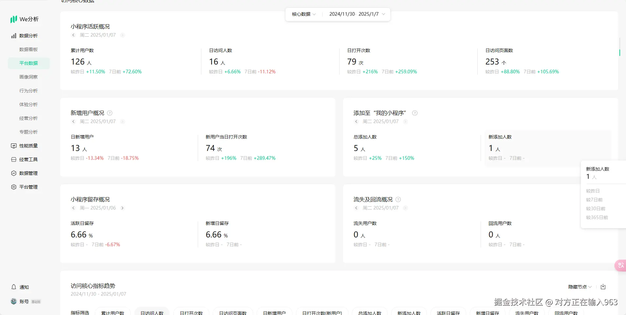Image resolution: width=626 pixels, height=315 pixels.
Task: Open 体验分析 in the sidebar
Action: (x=29, y=104)
